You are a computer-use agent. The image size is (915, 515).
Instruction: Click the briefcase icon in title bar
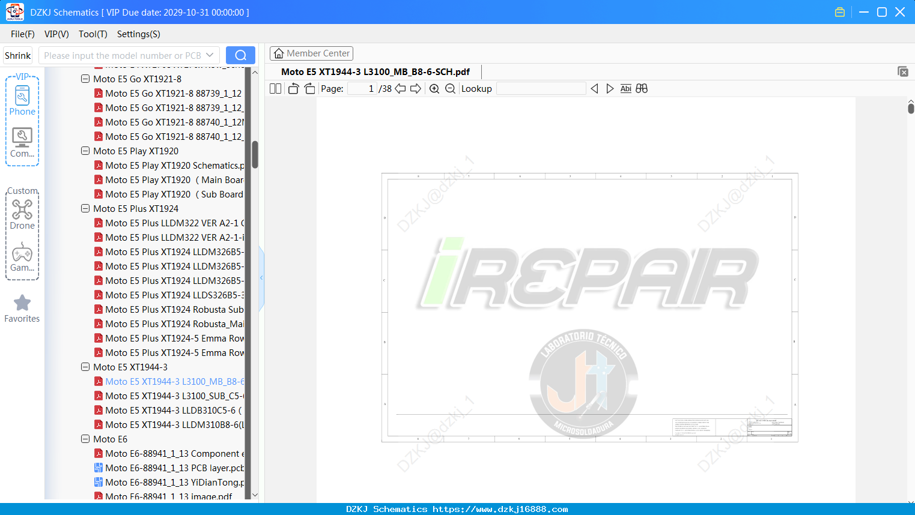pos(840,12)
